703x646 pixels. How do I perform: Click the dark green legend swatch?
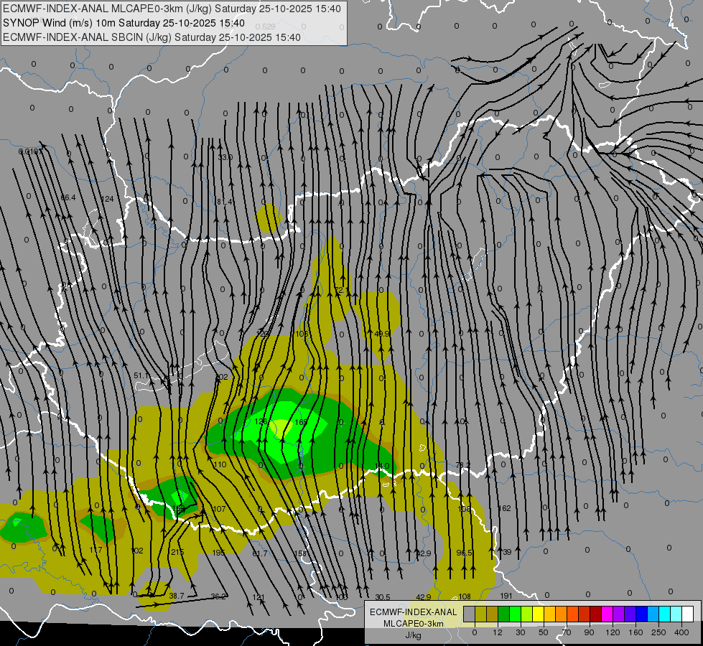coord(503,614)
